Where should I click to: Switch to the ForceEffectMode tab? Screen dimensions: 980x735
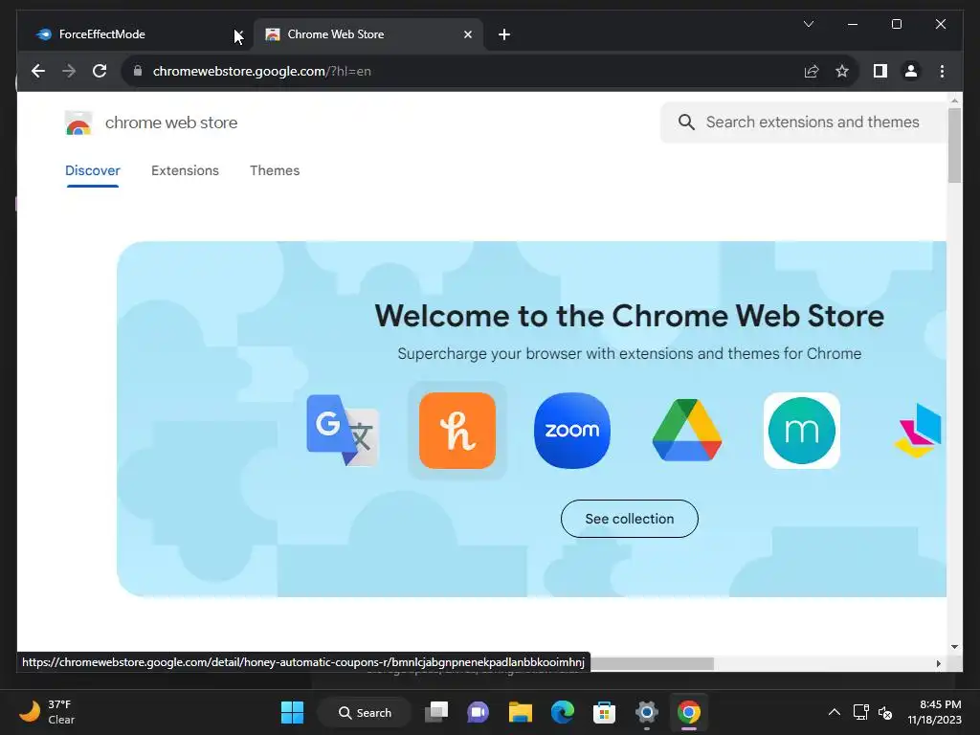pyautogui.click(x=134, y=34)
